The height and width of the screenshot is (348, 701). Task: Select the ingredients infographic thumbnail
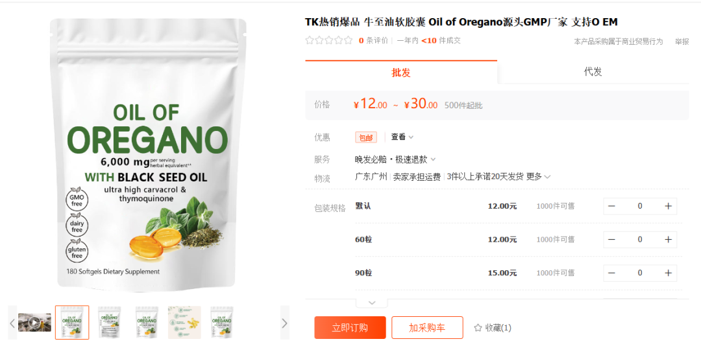click(x=184, y=323)
